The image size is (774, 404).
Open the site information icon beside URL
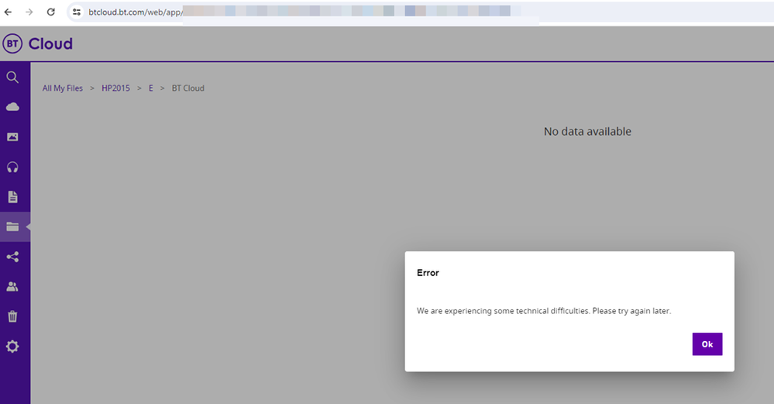pos(77,12)
